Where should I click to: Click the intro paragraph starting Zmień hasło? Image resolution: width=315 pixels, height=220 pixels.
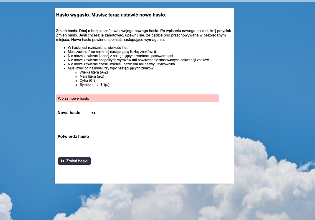pos(143,35)
